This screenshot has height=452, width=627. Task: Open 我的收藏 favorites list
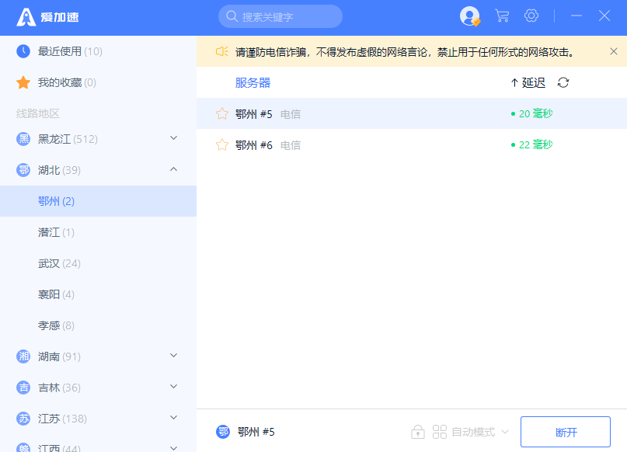pyautogui.click(x=67, y=82)
